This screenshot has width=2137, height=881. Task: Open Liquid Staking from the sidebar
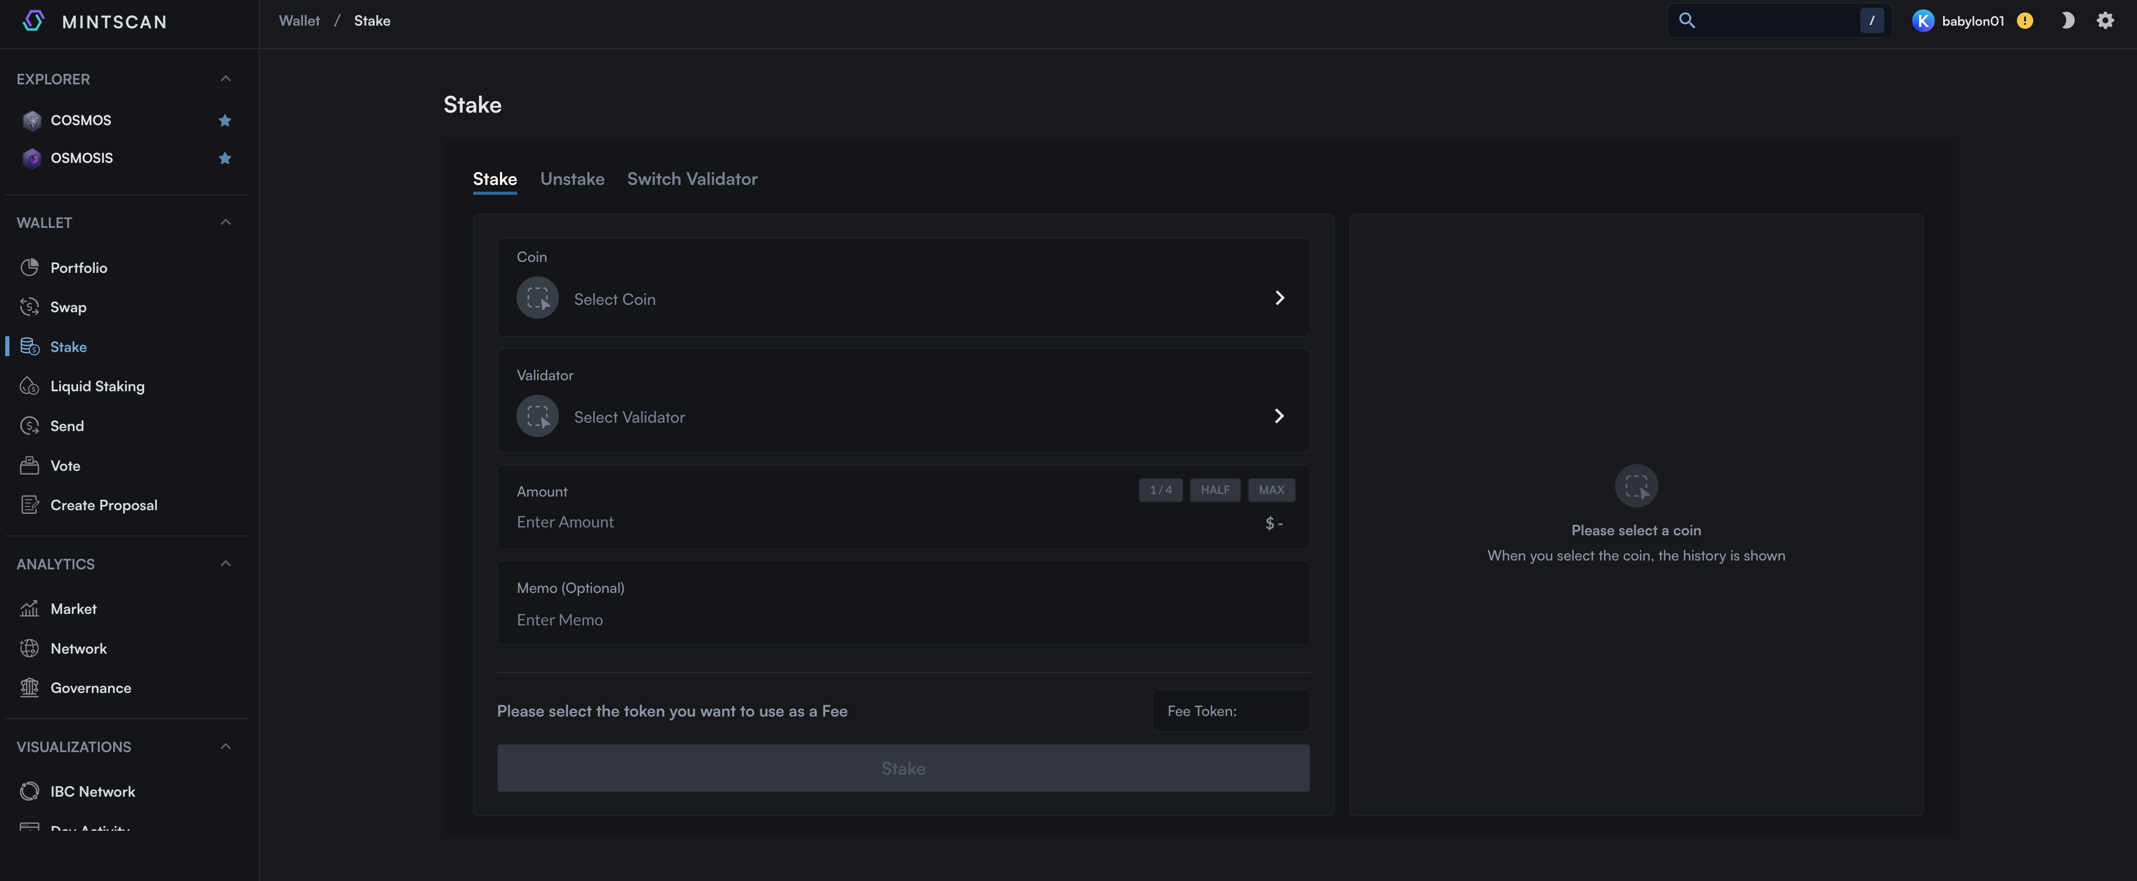96,386
